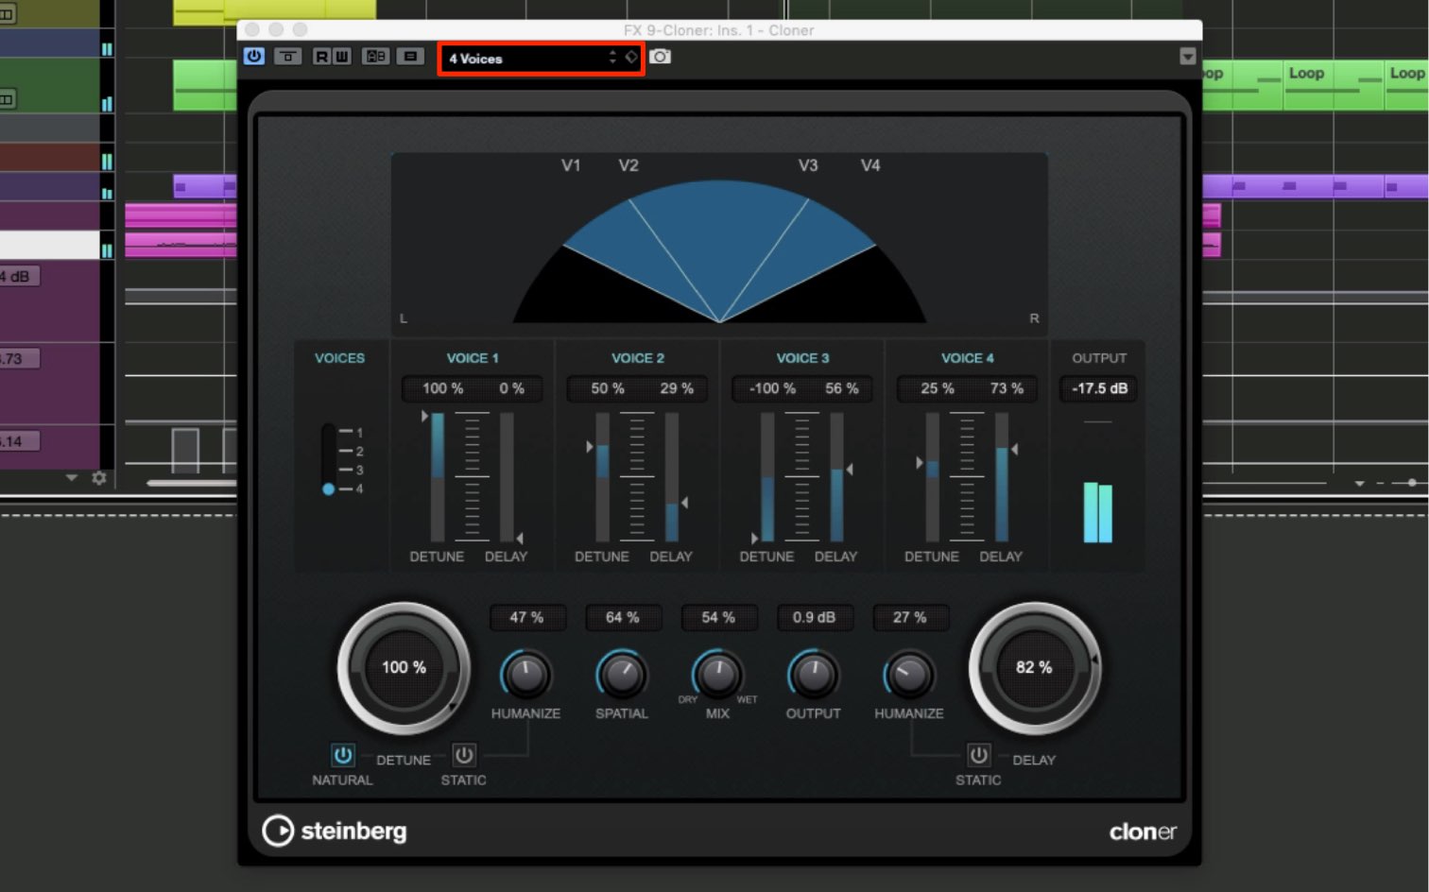Click the detune Humanize value 47 %

(x=526, y=617)
